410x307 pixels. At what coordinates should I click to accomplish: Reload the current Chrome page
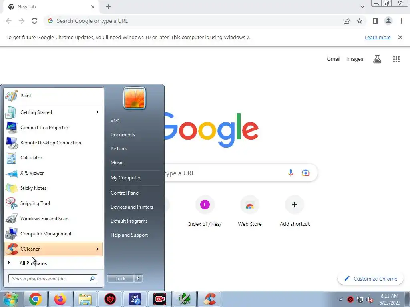pos(34,21)
